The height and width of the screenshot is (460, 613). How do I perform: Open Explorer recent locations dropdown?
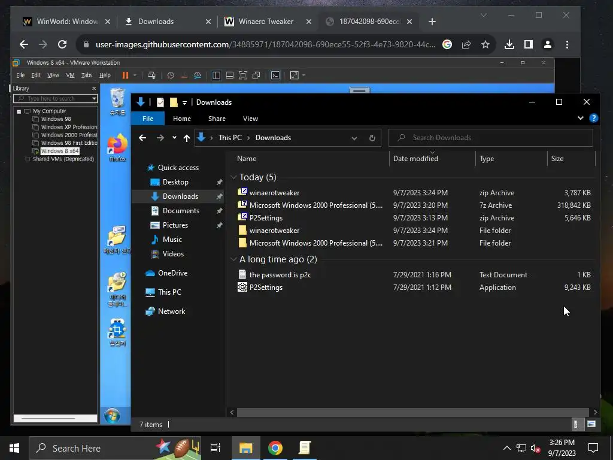(x=174, y=137)
